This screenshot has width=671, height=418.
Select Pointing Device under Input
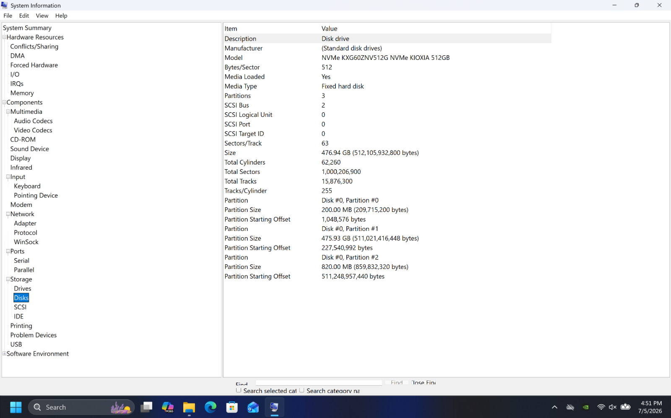click(36, 195)
